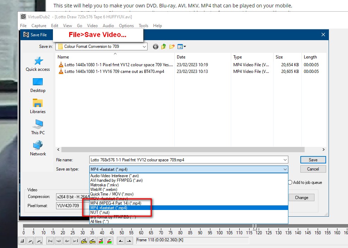Open the View menu icon dropdown
Screen dimensions: 348x248
pyautogui.click(x=181, y=46)
